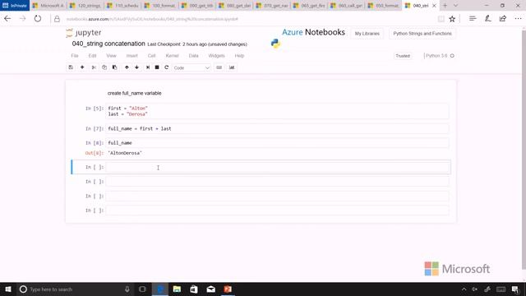The height and width of the screenshot is (296, 526).
Task: Open Mail app from the taskbar
Action: (x=211, y=289)
